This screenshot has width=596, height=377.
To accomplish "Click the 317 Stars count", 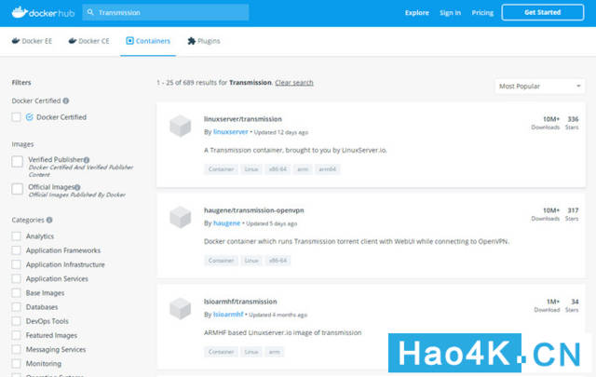I will 573,210.
